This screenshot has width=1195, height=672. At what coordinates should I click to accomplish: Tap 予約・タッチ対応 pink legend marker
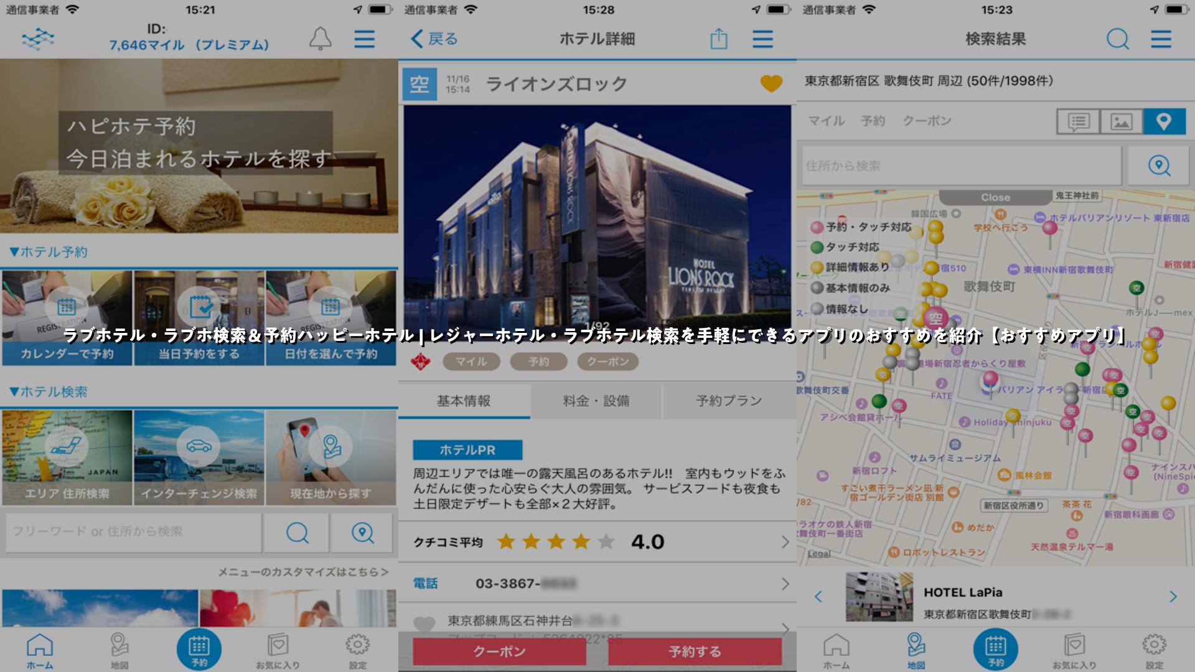(817, 228)
